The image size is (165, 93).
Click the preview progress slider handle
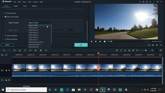point(111,41)
